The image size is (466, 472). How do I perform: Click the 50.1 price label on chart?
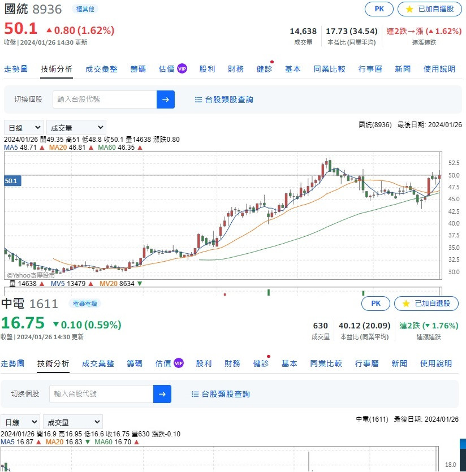coord(12,181)
